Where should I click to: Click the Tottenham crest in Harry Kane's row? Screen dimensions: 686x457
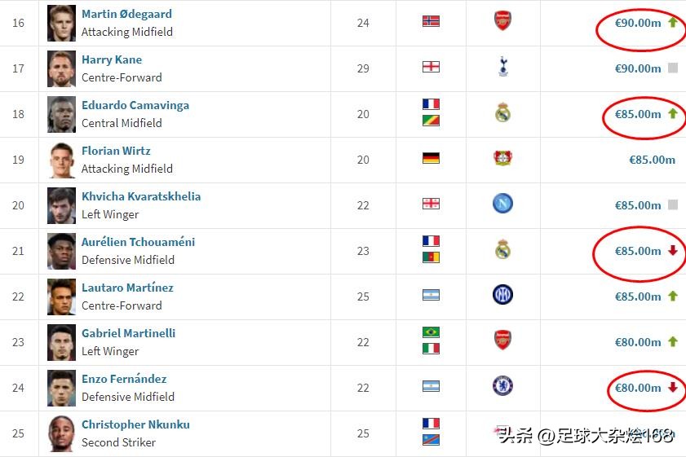(x=503, y=68)
